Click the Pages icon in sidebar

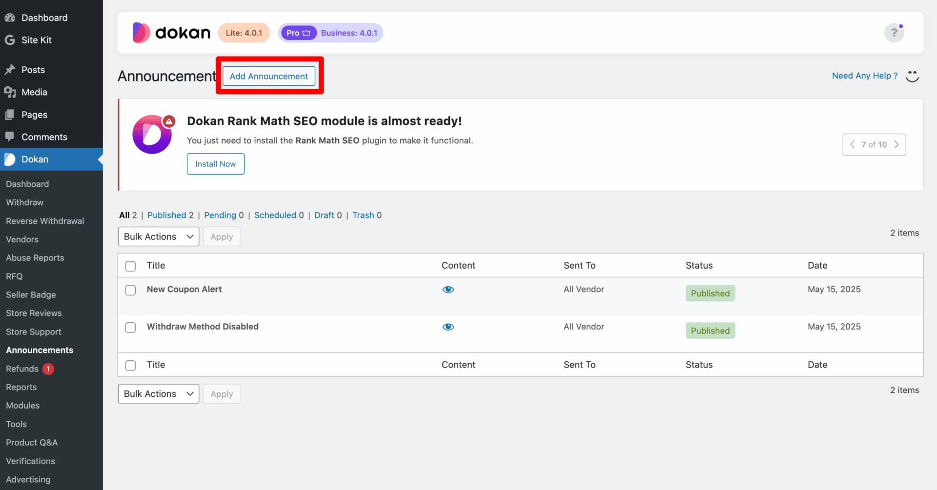pos(10,115)
